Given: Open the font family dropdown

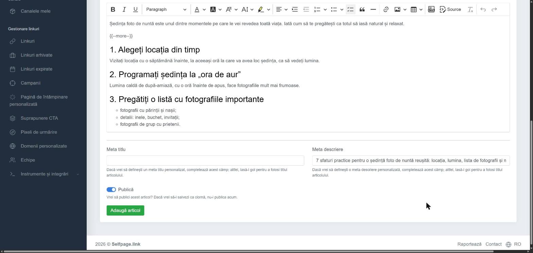Looking at the screenshot, I should pos(231,10).
